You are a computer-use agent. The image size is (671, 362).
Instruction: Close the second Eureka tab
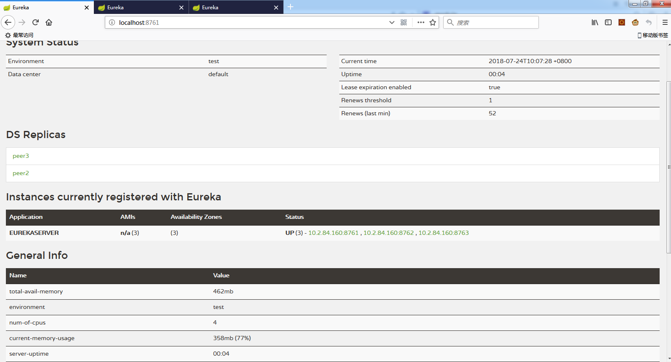[x=181, y=8]
